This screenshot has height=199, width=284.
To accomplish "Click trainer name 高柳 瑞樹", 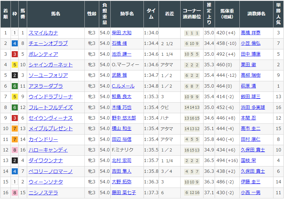I will pos(251,75).
